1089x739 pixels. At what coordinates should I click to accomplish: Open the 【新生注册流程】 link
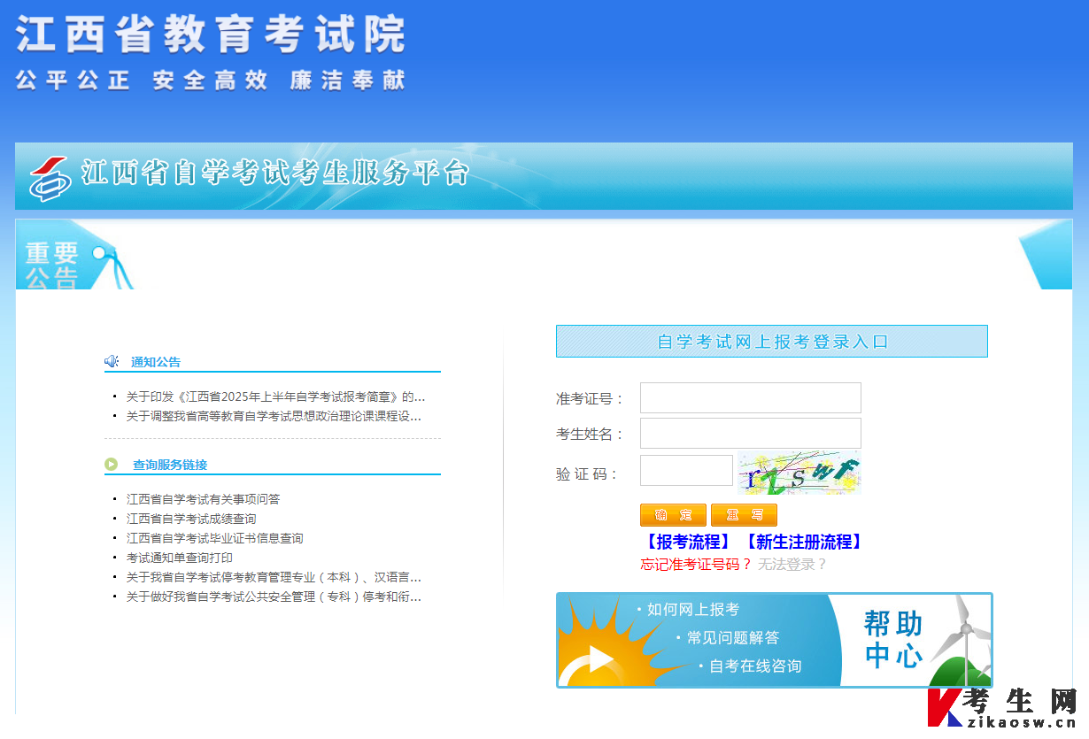803,542
